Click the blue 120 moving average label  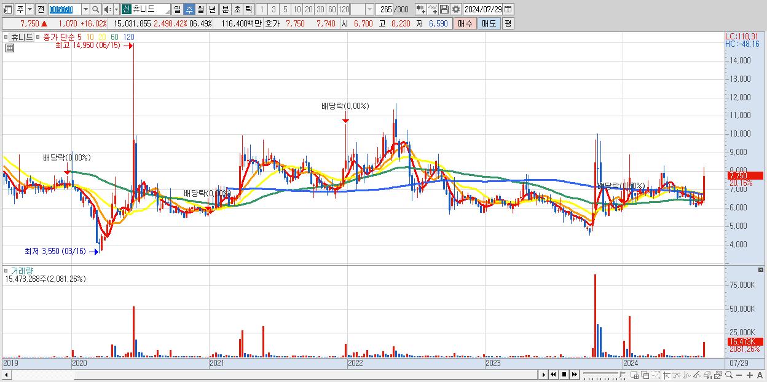[x=129, y=37]
